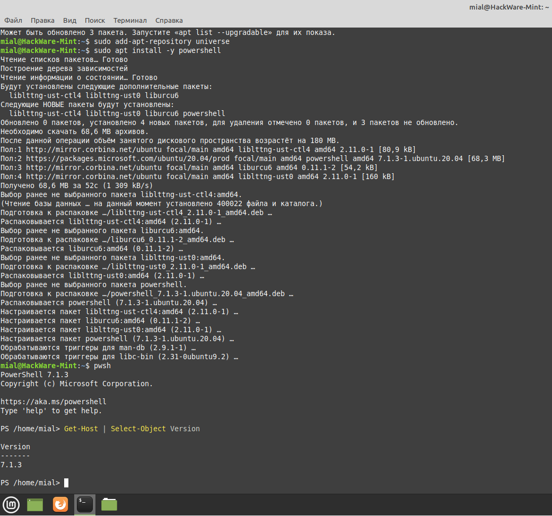Open the file manager folder icon in taskbar
Screen dimensions: 552x516
[x=109, y=504]
